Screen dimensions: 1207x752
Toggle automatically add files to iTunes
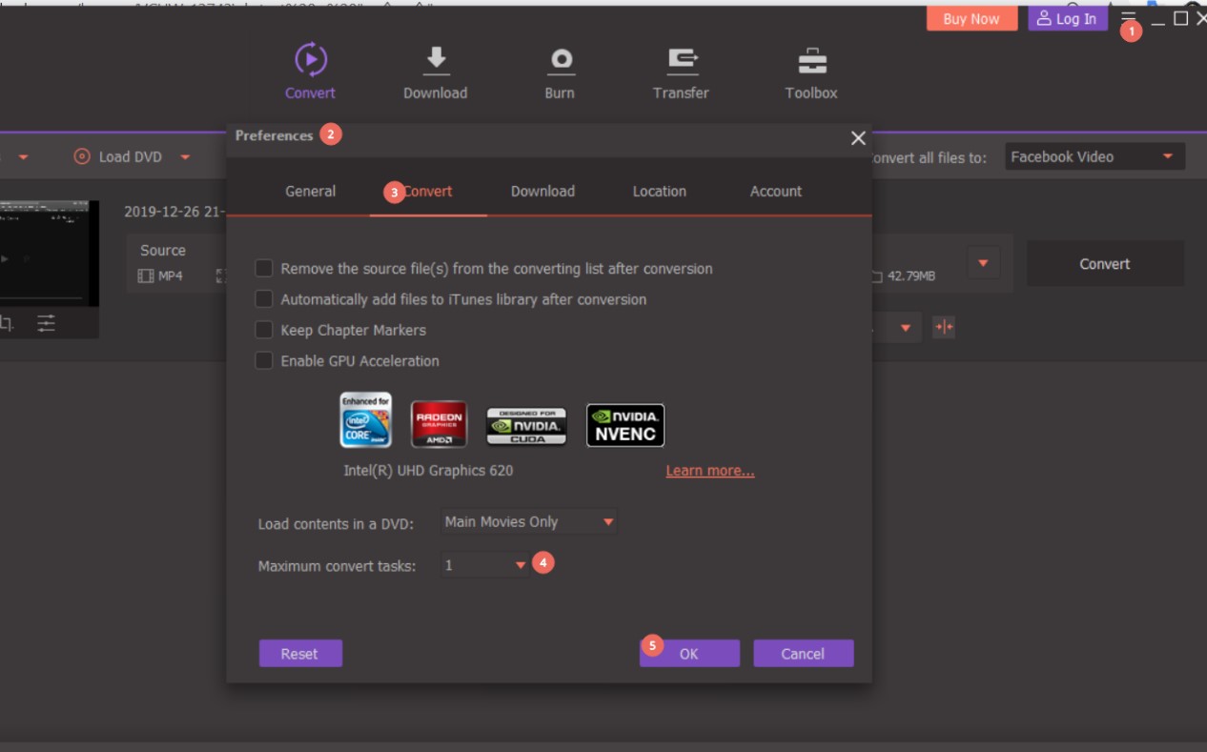[x=264, y=299]
